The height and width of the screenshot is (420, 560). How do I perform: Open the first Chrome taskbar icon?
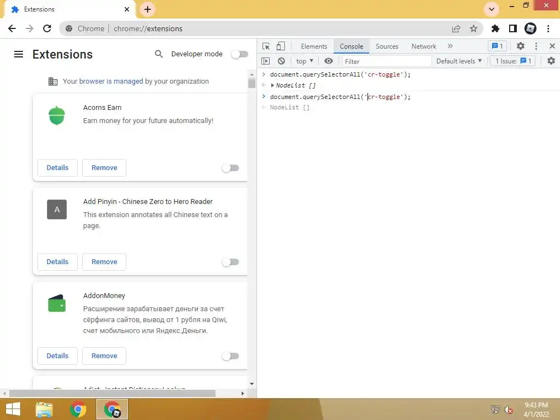[x=78, y=409]
